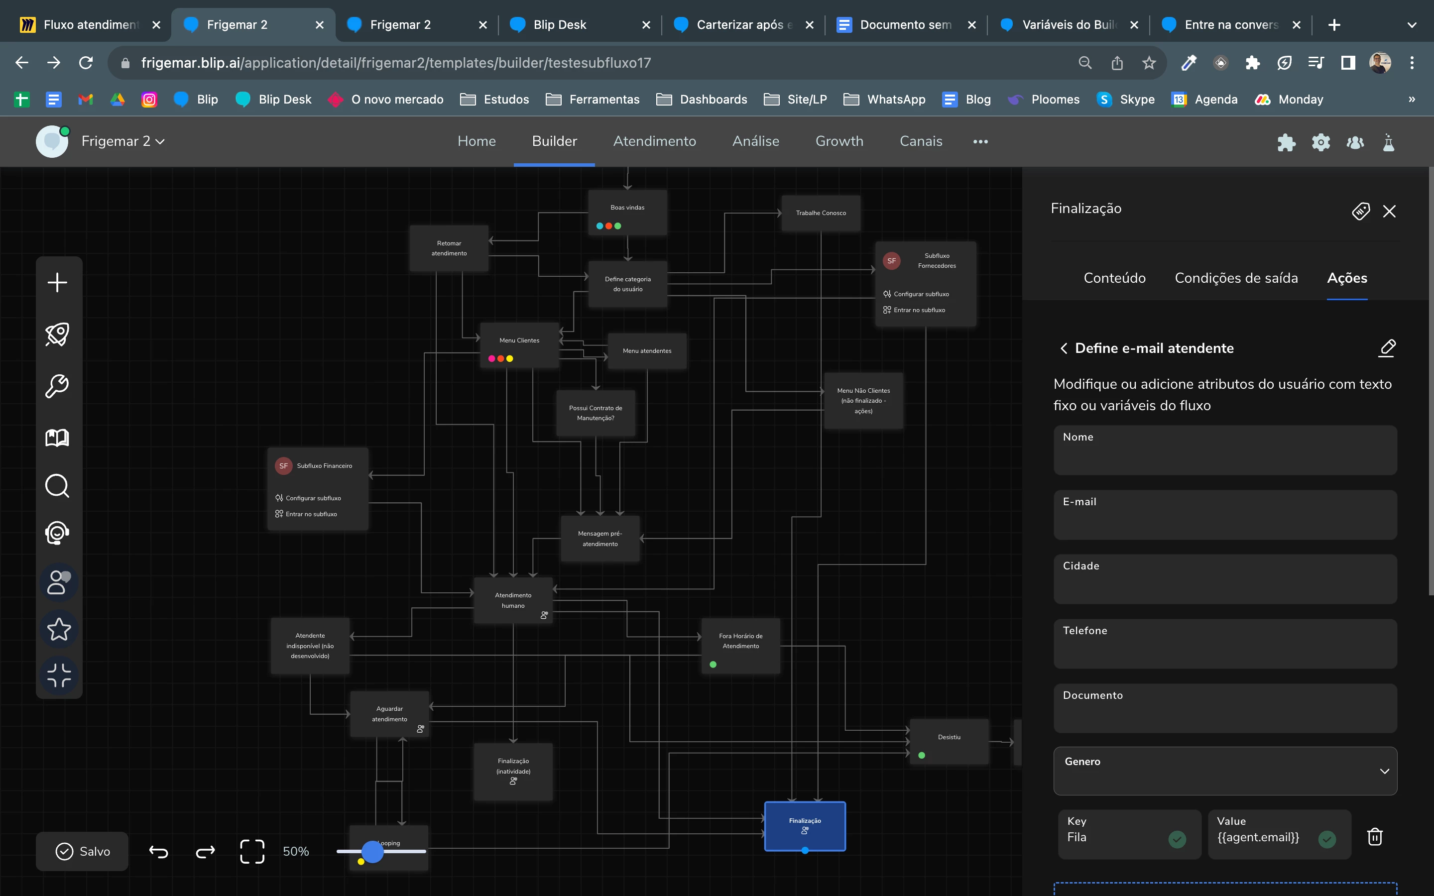Image resolution: width=1434 pixels, height=896 pixels.
Task: Click the headset support icon
Action: point(57,532)
